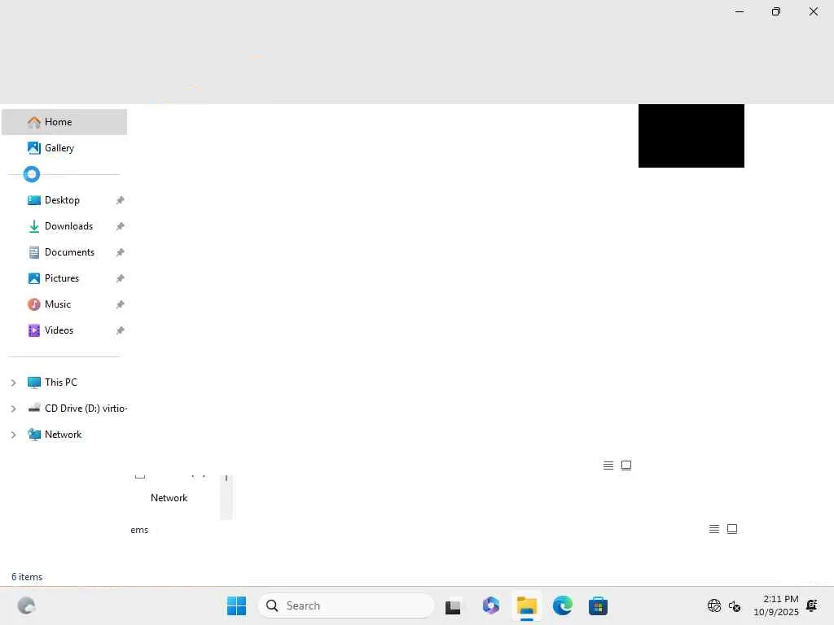Open Task View from the taskbar
The width and height of the screenshot is (834, 625).
pyautogui.click(x=453, y=606)
